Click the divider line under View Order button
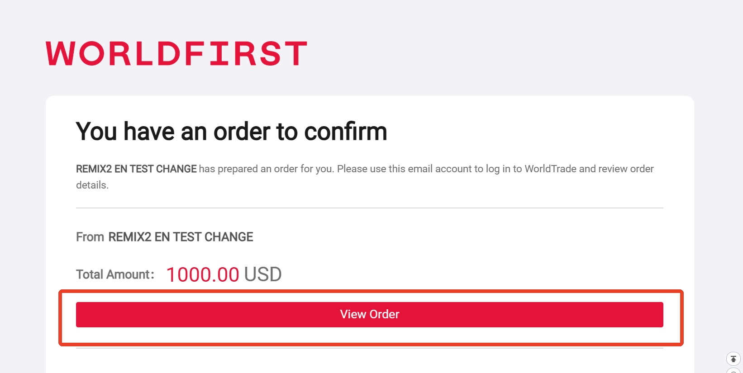Image resolution: width=743 pixels, height=373 pixels. point(369,348)
